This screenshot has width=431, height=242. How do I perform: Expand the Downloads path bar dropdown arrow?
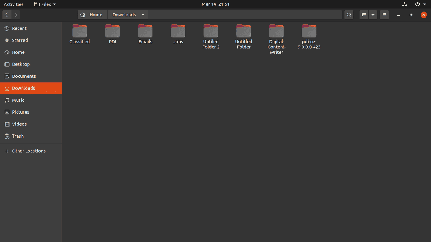click(x=143, y=15)
